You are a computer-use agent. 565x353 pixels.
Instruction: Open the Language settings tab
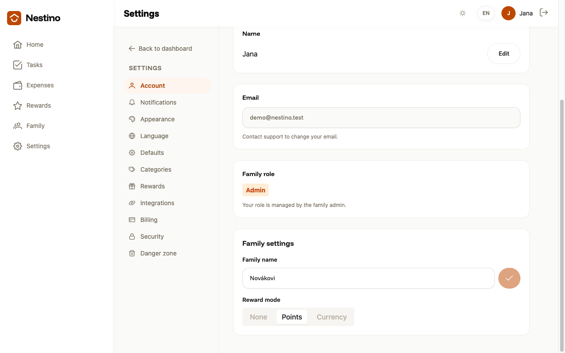point(167,136)
